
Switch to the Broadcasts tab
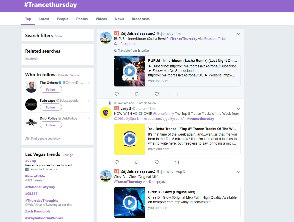[141, 19]
